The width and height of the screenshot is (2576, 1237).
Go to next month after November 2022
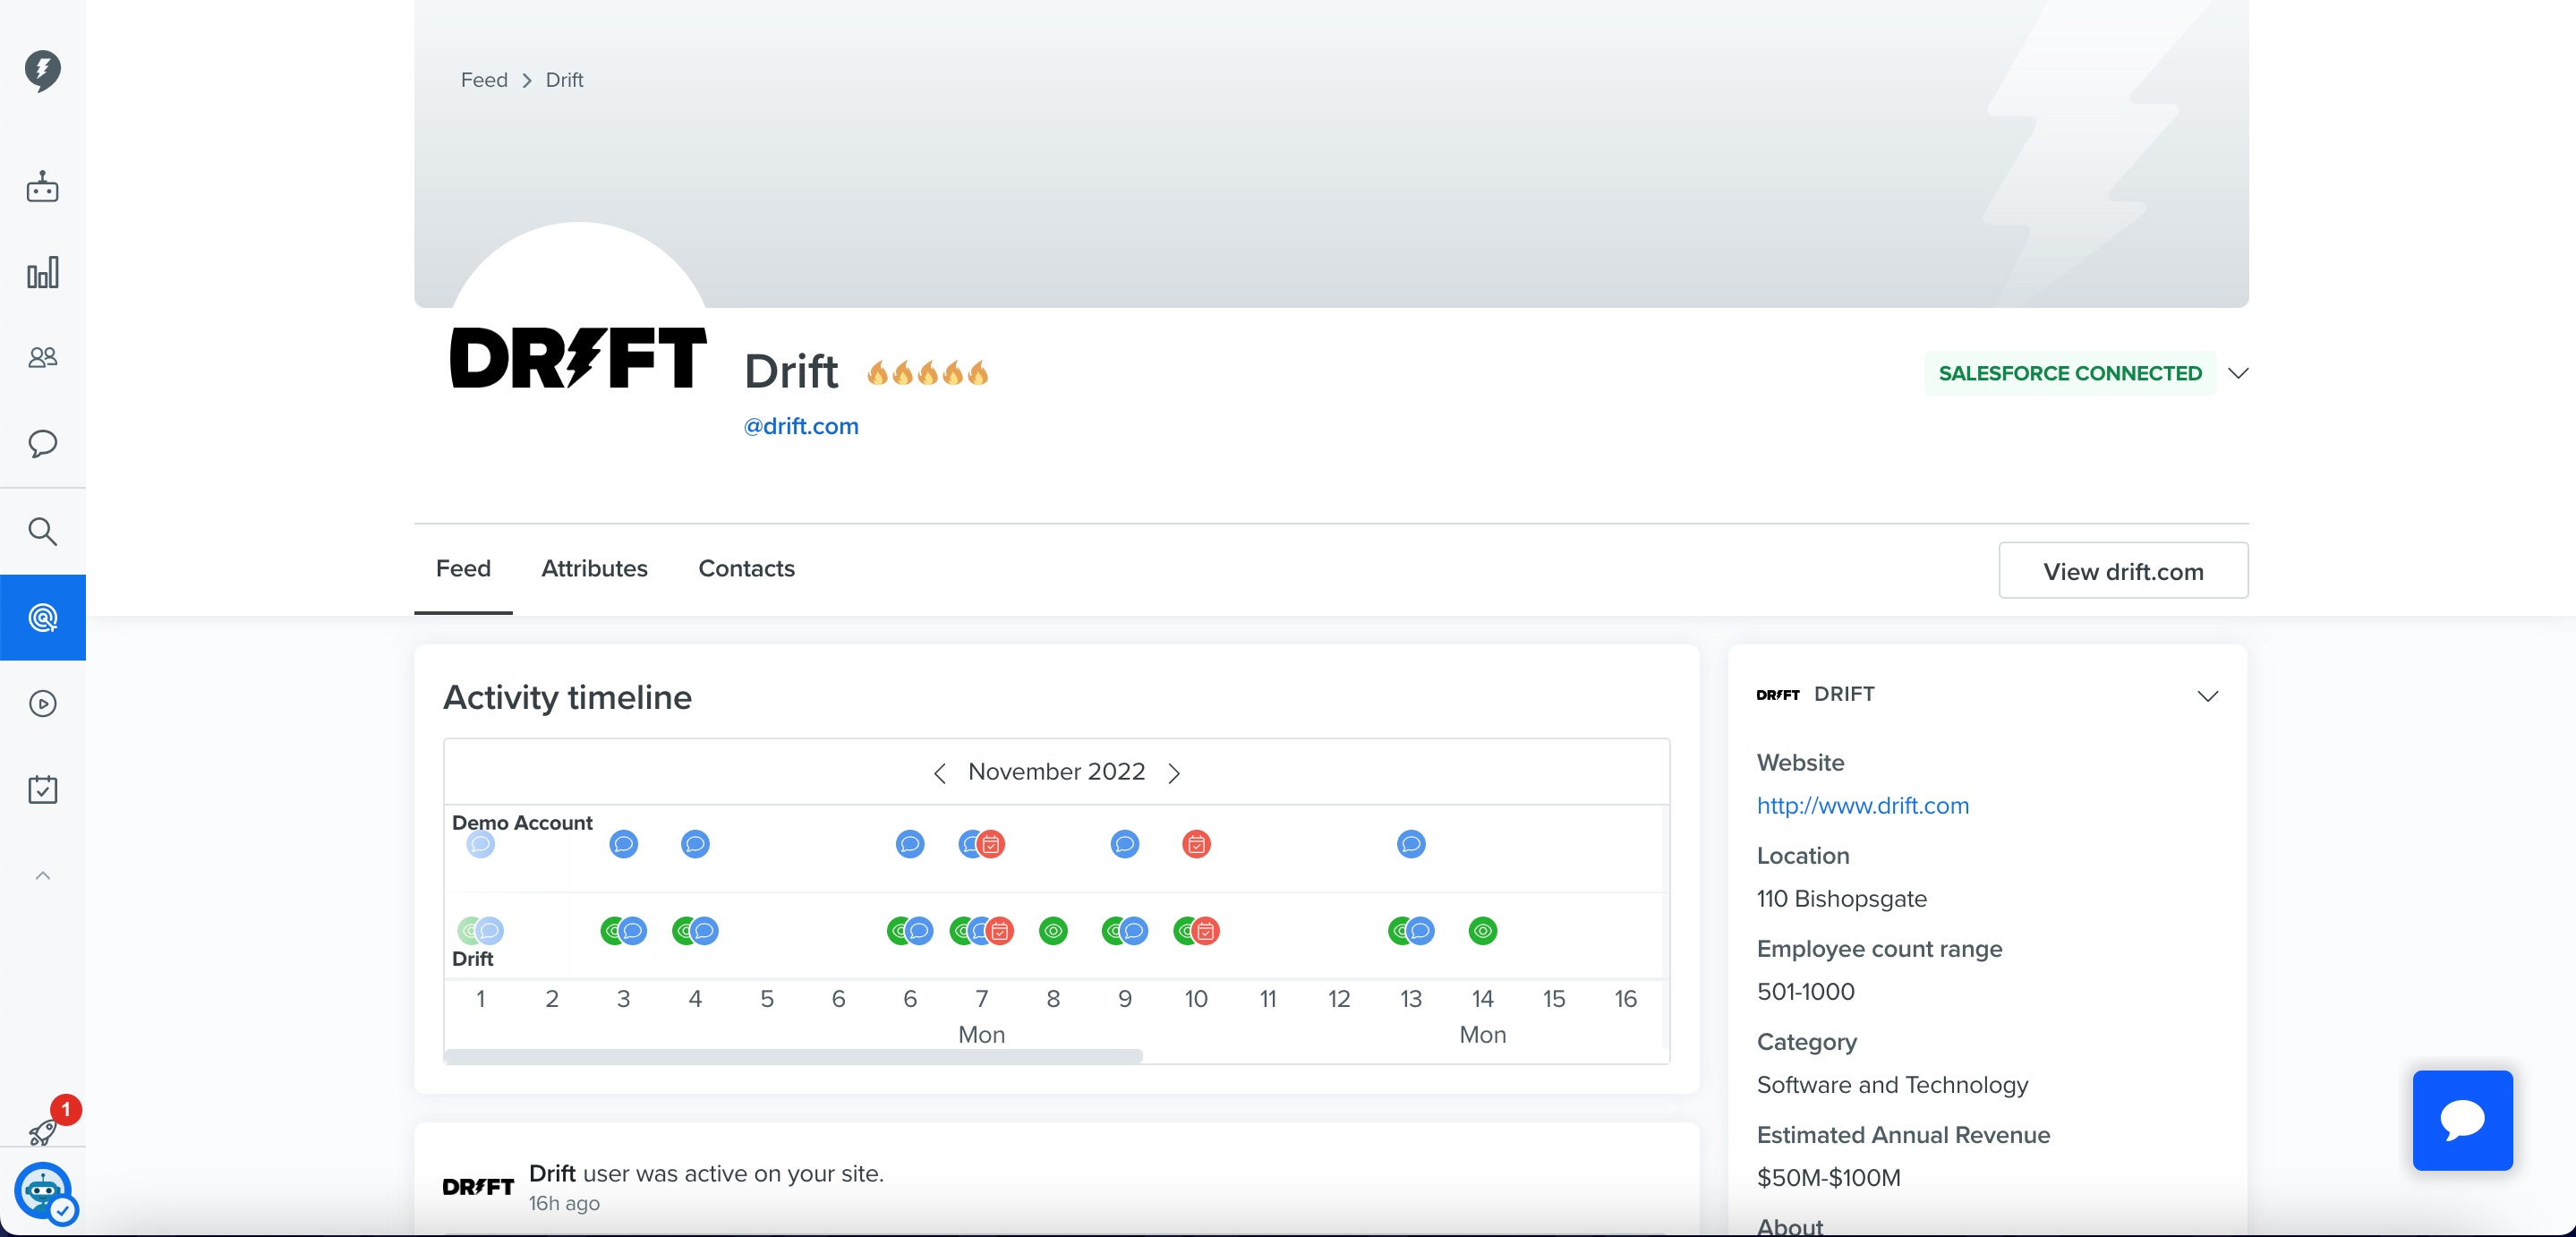click(x=1174, y=773)
